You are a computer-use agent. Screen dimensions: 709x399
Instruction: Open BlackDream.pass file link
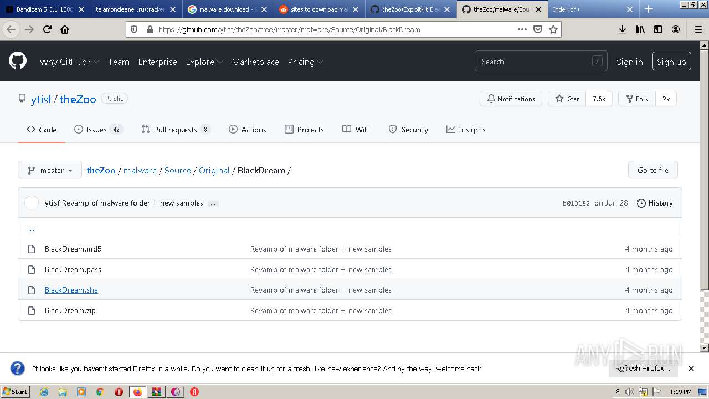tap(73, 269)
